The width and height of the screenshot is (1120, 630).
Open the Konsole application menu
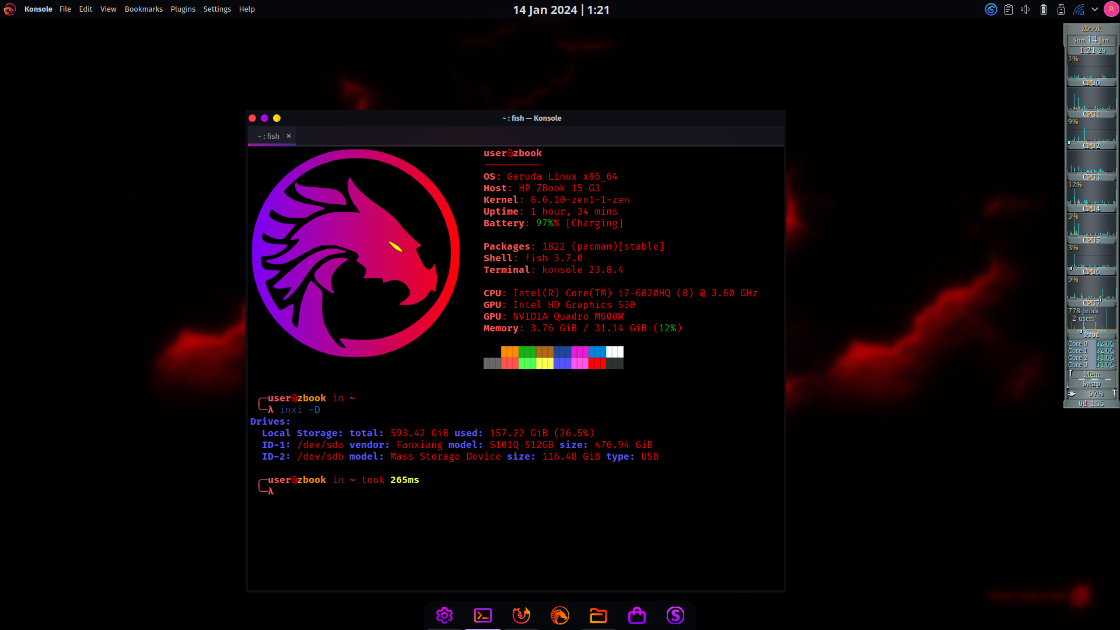38,9
